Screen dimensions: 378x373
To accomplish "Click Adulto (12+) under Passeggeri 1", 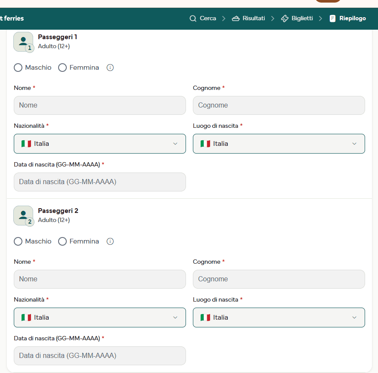I will tap(54, 46).
